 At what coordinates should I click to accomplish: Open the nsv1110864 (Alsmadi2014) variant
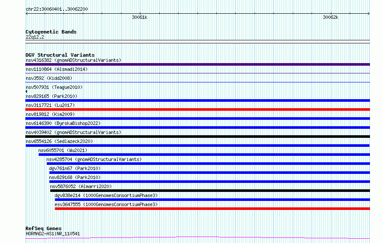(57, 69)
